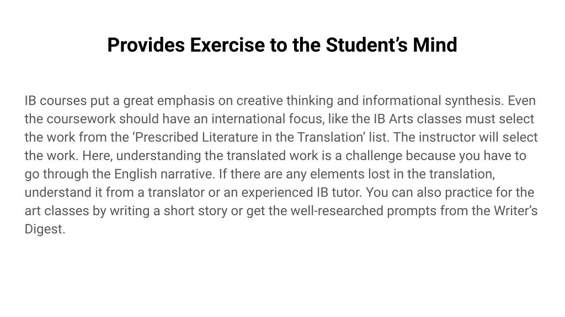Click 'IB courses' at the paragraph start
Viewport: 565px width, 317px height.
pyautogui.click(x=56, y=101)
